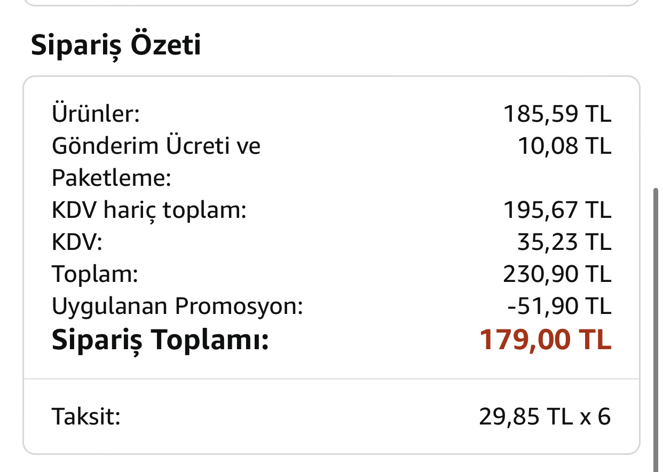This screenshot has width=663, height=472.
Task: Click the Toplam: label
Action: (95, 274)
